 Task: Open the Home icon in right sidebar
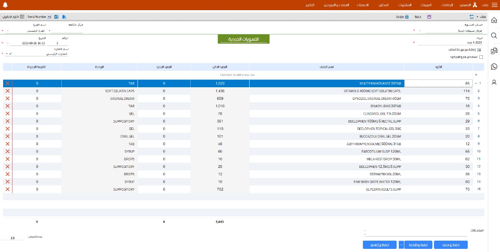[x=494, y=20]
